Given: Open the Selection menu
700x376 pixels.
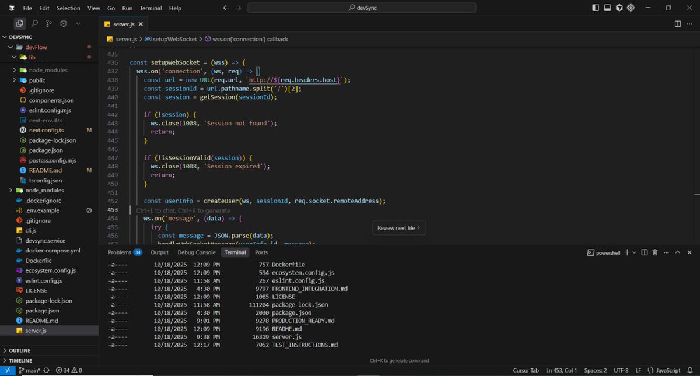Looking at the screenshot, I should pyautogui.click(x=68, y=8).
